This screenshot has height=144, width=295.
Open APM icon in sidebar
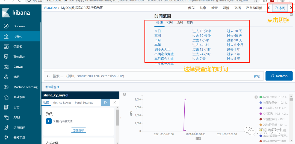[6, 117]
